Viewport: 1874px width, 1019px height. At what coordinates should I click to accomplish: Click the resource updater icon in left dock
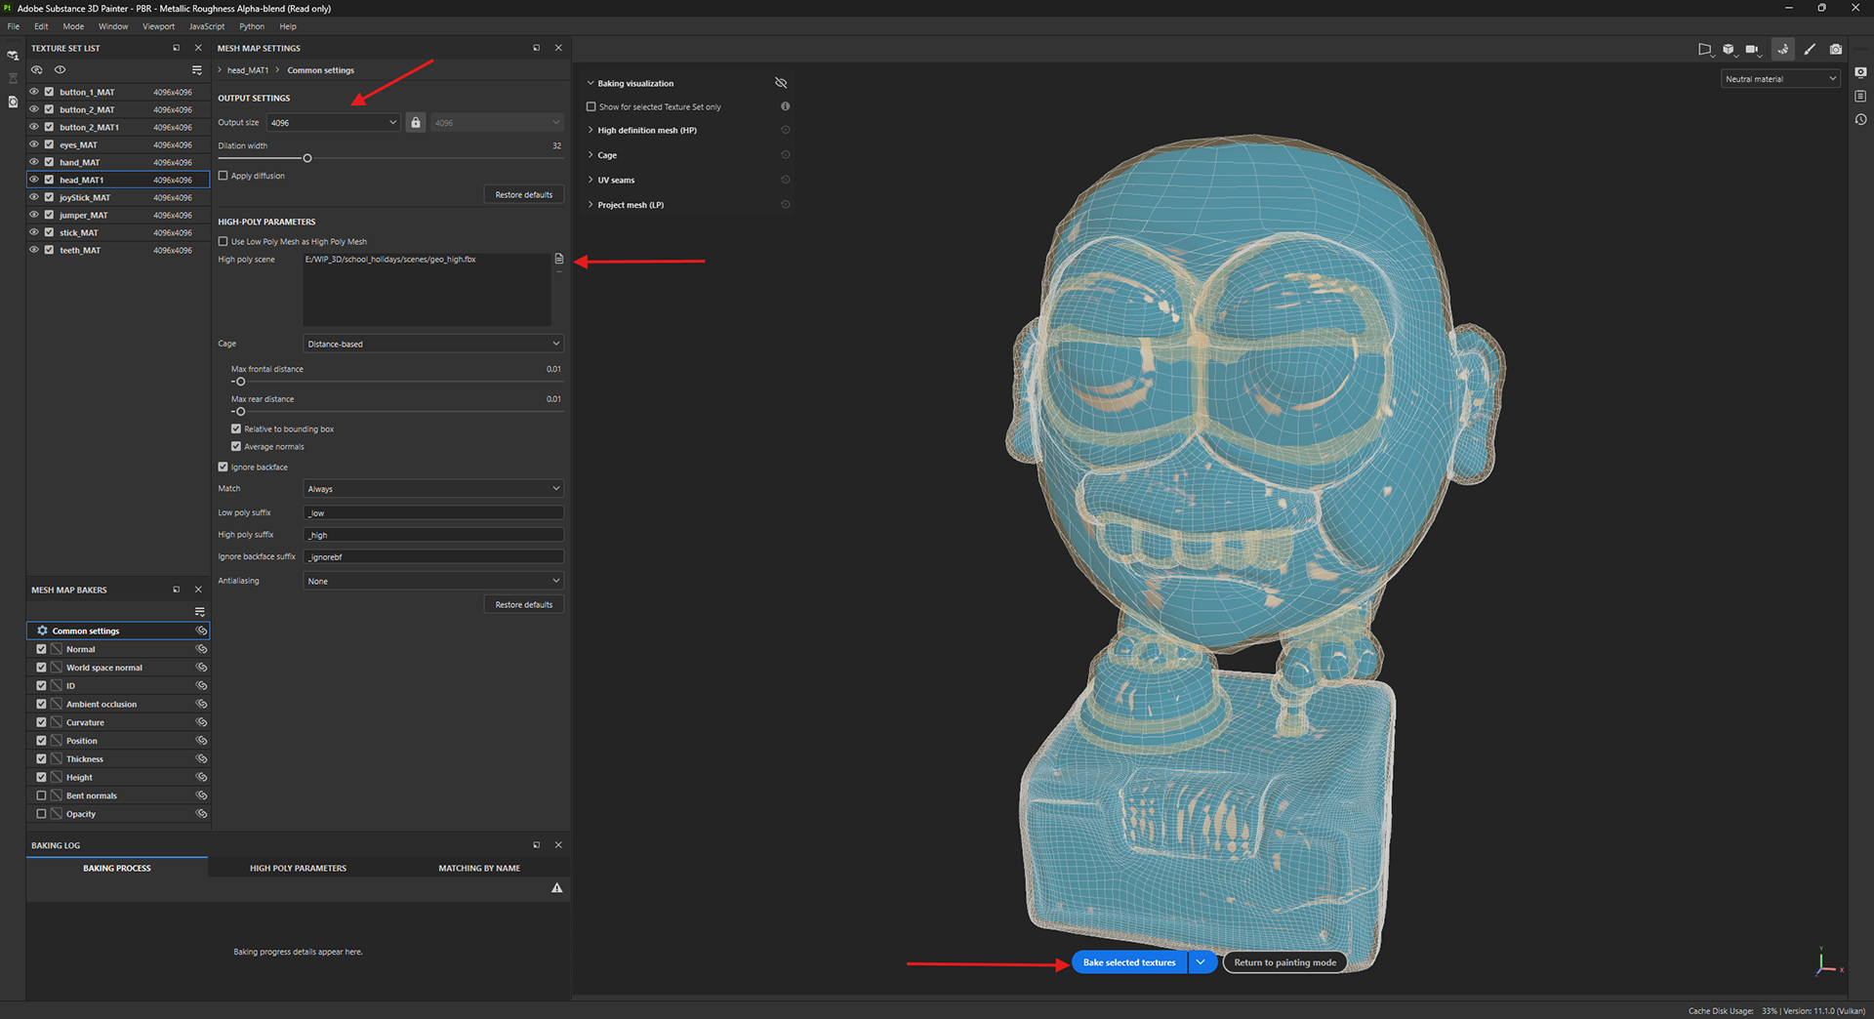point(13,102)
